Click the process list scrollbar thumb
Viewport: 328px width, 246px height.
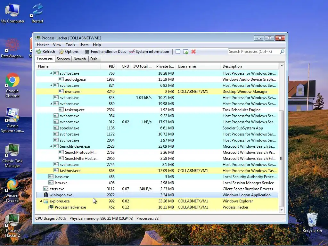coord(282,159)
